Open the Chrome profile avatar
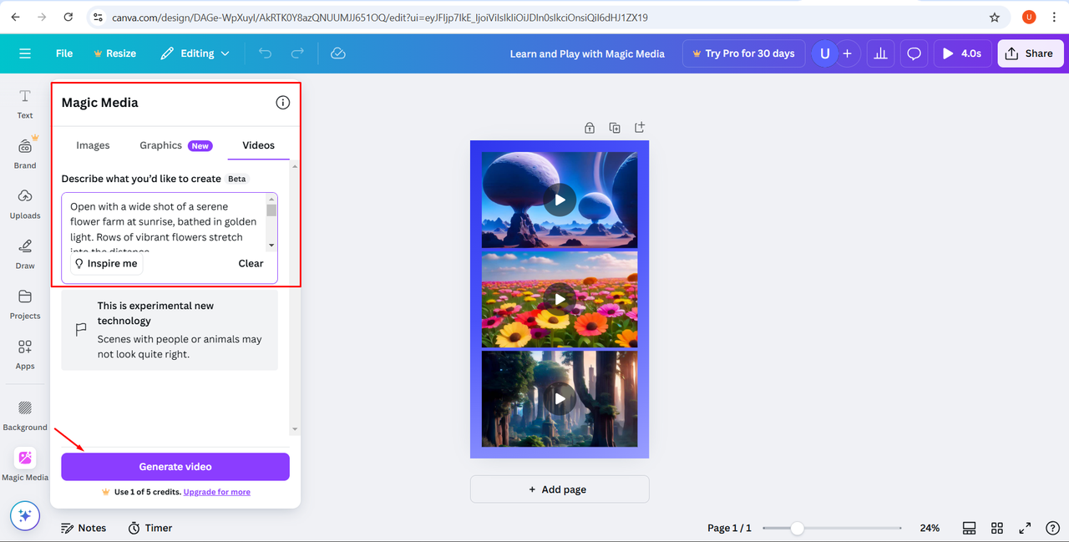The height and width of the screenshot is (542, 1069). coord(1029,17)
